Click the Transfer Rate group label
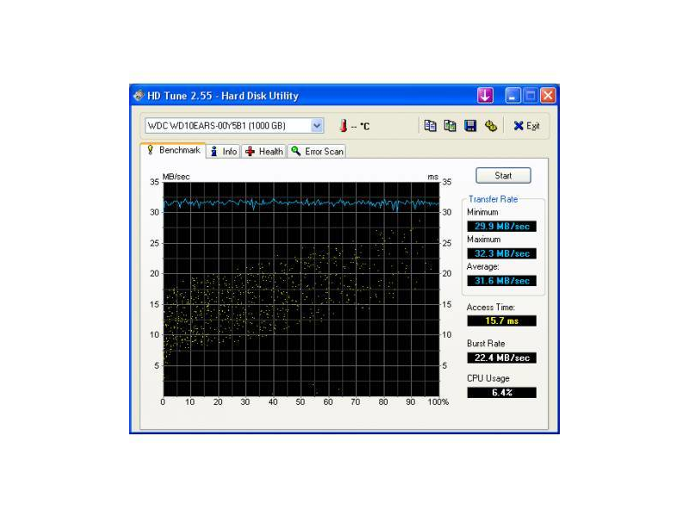 (x=493, y=199)
